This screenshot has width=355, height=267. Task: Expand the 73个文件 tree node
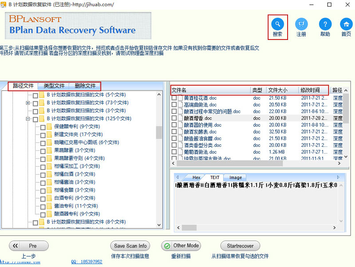28,103
